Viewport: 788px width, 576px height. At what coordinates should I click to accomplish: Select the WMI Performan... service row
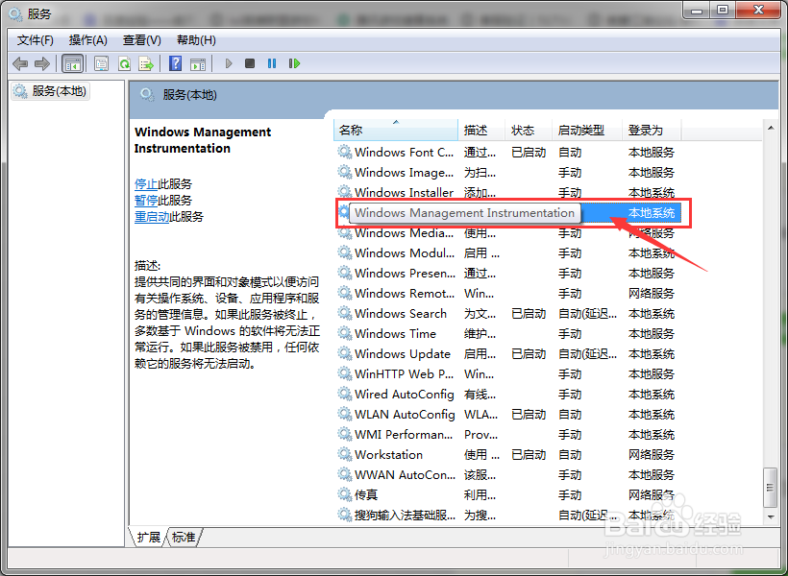pos(506,434)
